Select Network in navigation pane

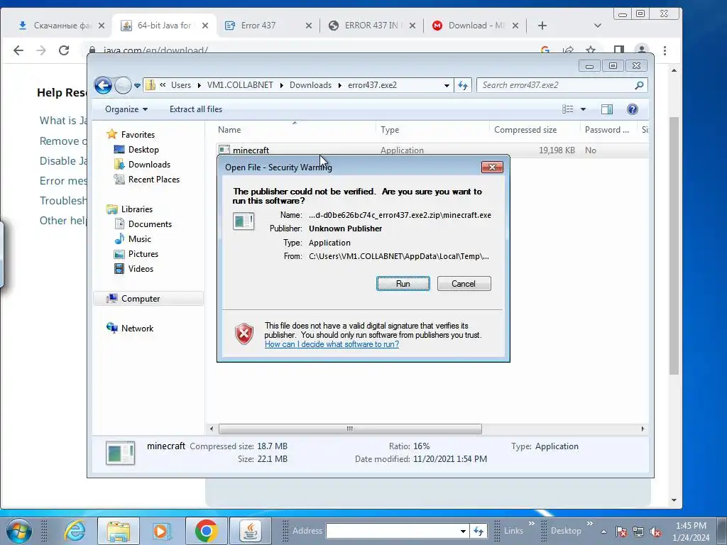tap(137, 329)
